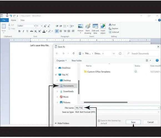
Task: Switch to the Home ribbon tab
Action: click(13, 20)
